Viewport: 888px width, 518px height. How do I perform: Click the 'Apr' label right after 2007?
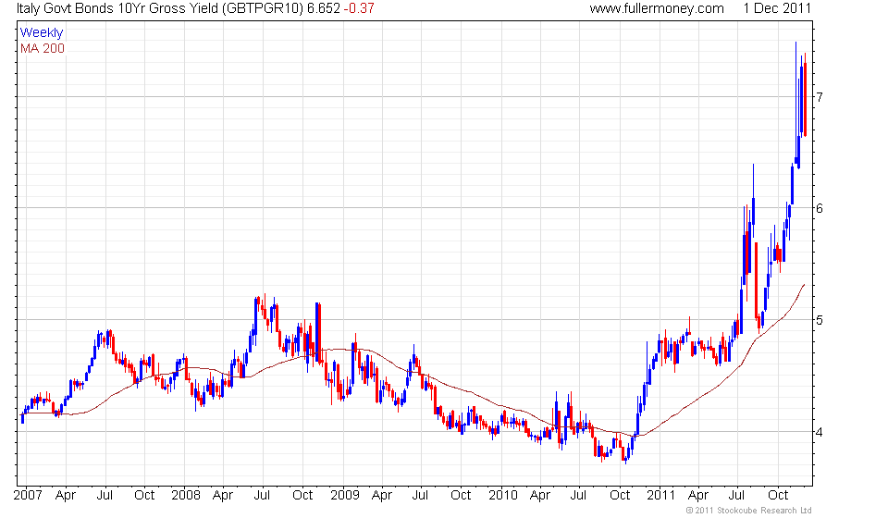(x=66, y=496)
